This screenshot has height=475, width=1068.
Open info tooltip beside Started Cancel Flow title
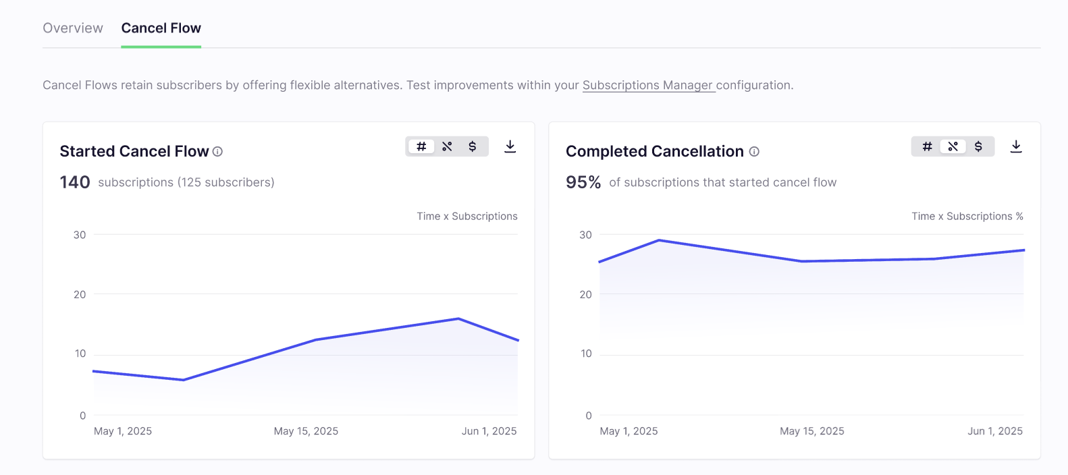tap(217, 152)
